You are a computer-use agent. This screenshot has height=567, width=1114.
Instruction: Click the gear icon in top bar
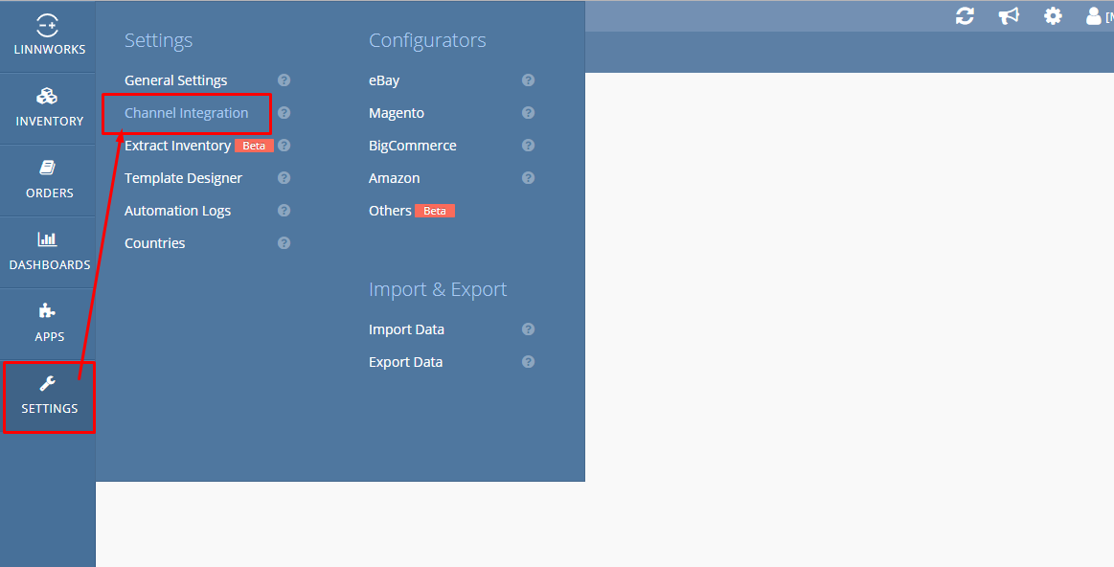pyautogui.click(x=1053, y=15)
